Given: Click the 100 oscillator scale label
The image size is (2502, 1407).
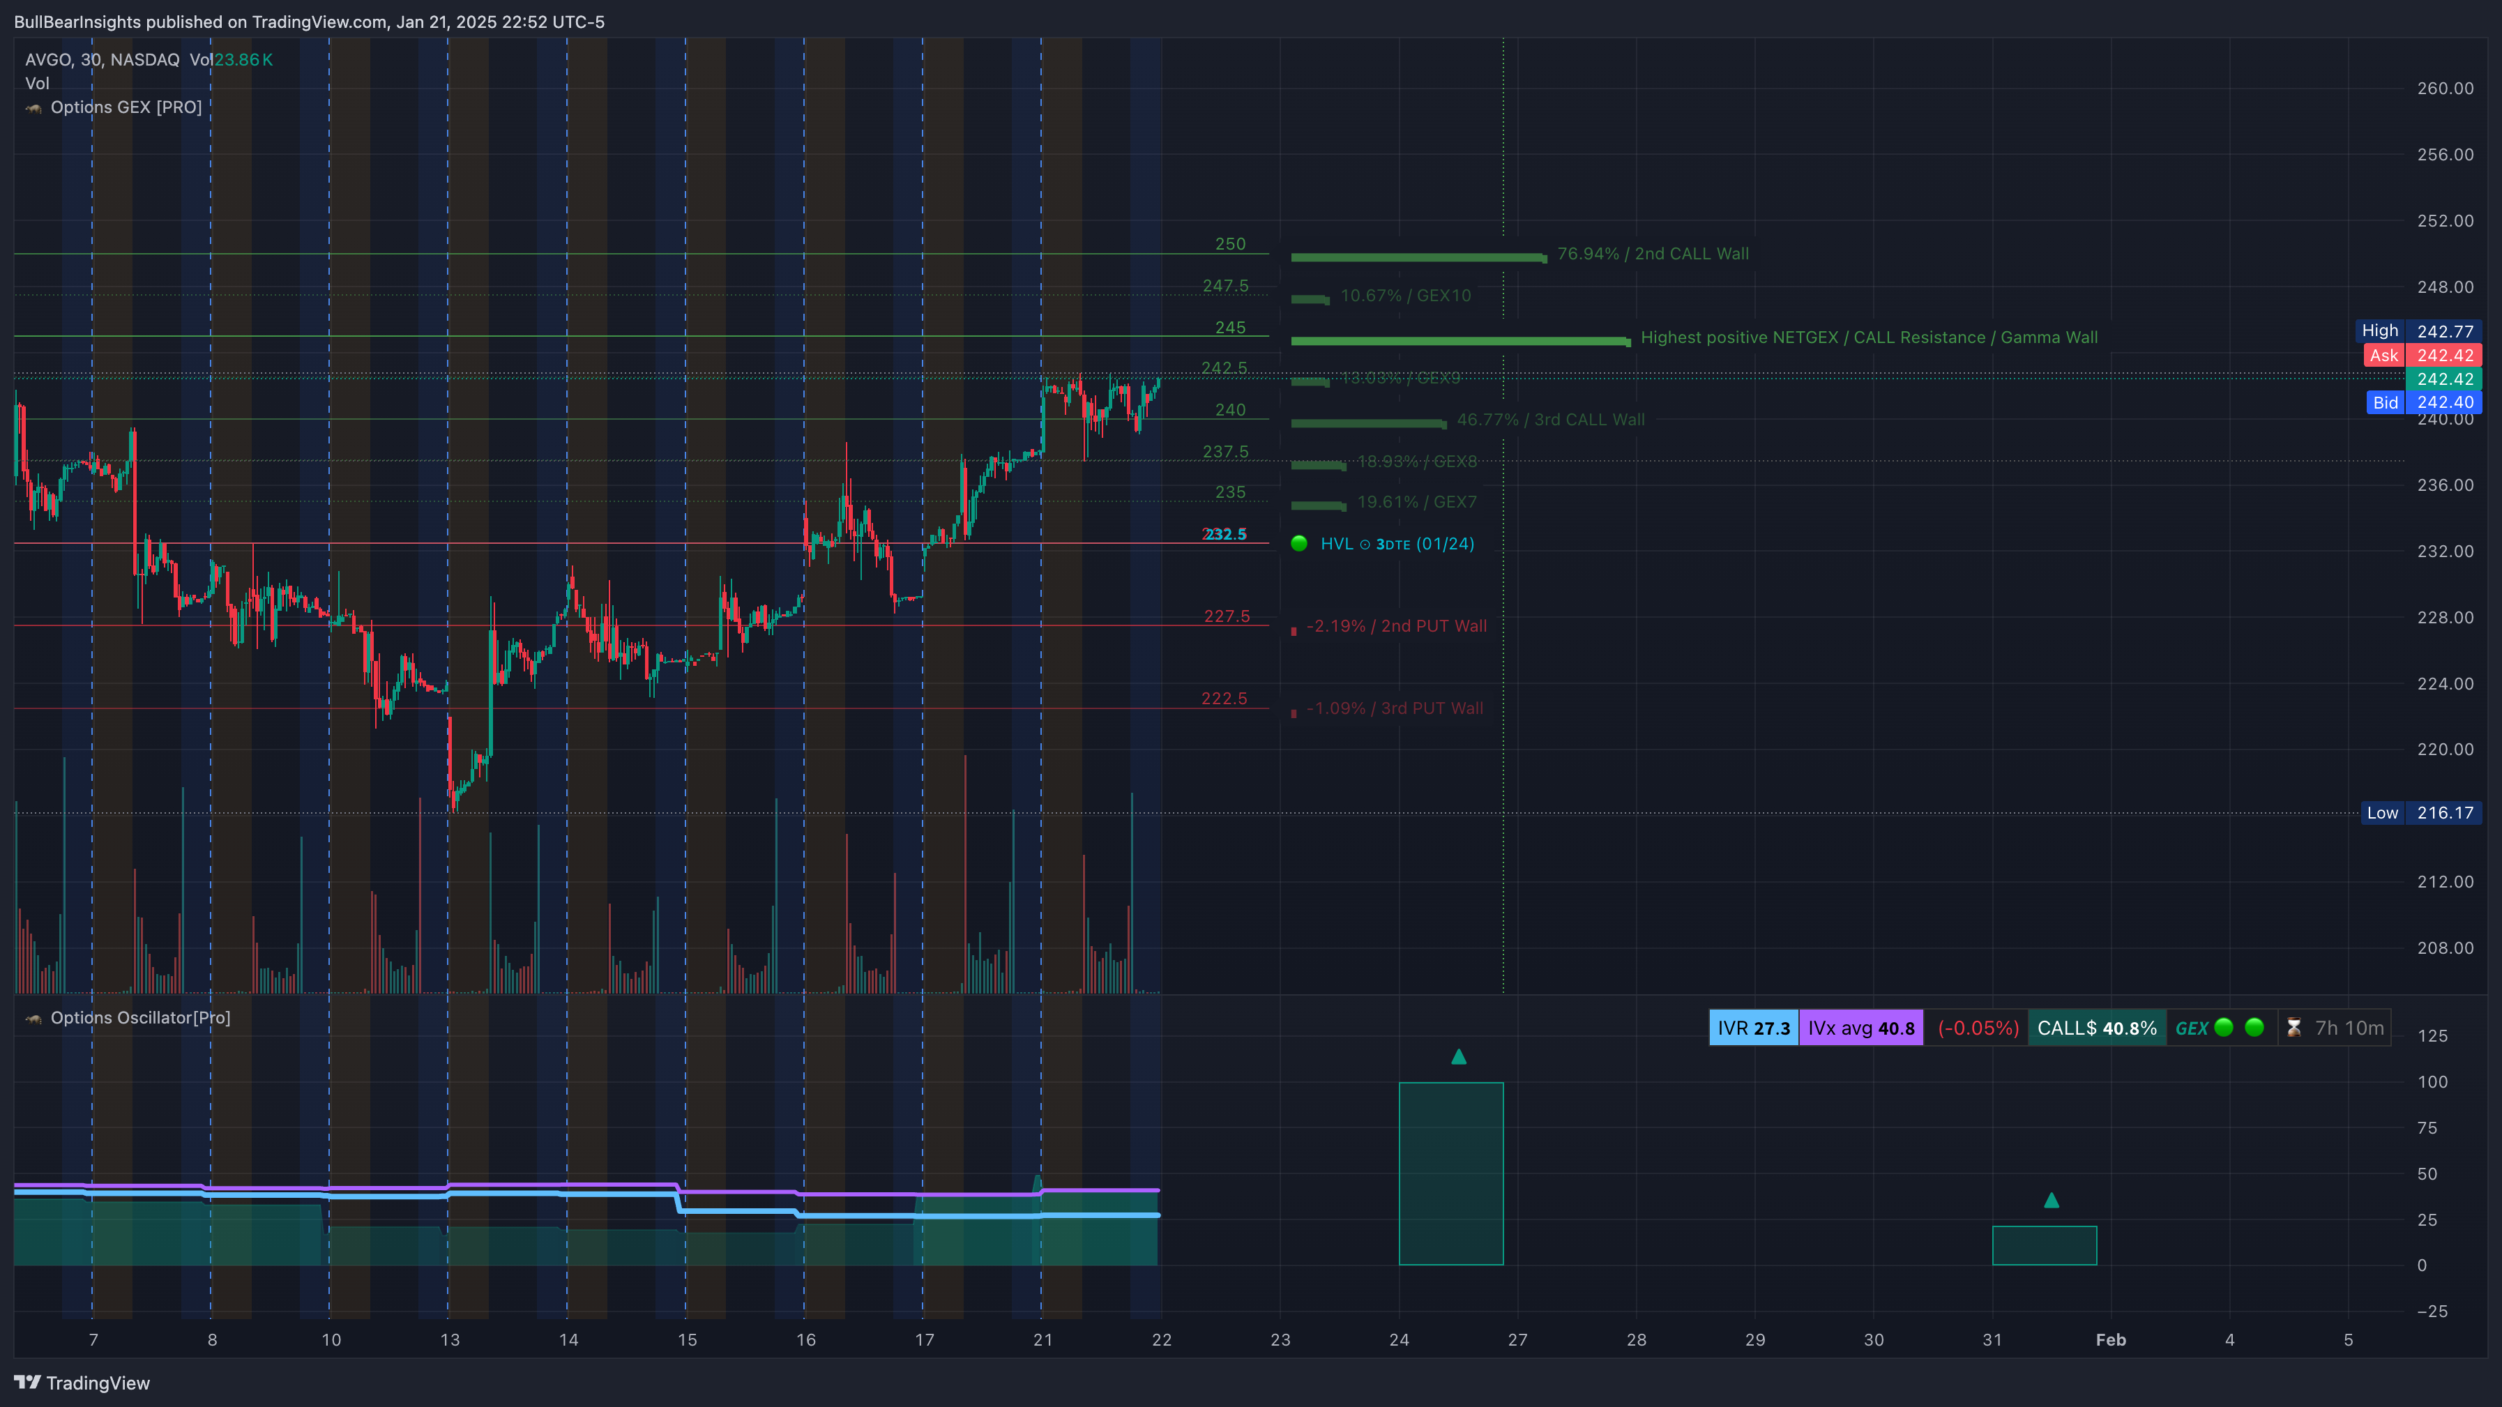Looking at the screenshot, I should point(2432,1081).
